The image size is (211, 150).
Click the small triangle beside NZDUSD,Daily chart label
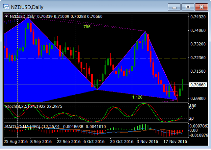6,16
